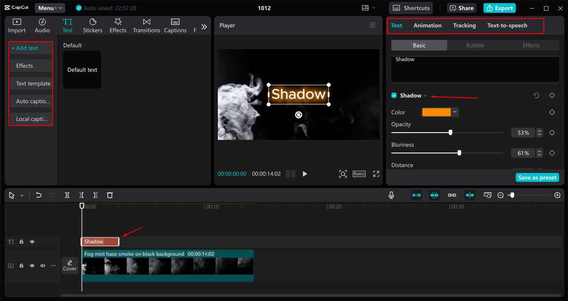
Task: Hide the video track with eye icon
Action: tap(32, 266)
